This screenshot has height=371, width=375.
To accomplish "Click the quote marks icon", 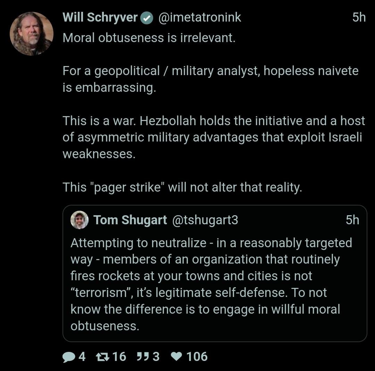I will coord(142,357).
